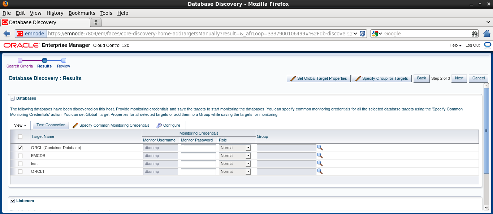Click the Firefox back arrow icon
Viewport: 493px width, 214px height.
click(x=7, y=34)
